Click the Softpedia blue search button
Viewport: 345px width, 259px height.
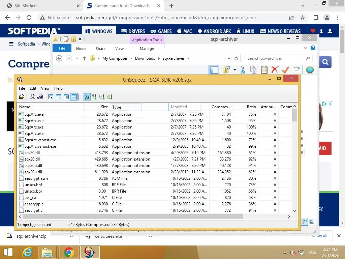coord(325,62)
